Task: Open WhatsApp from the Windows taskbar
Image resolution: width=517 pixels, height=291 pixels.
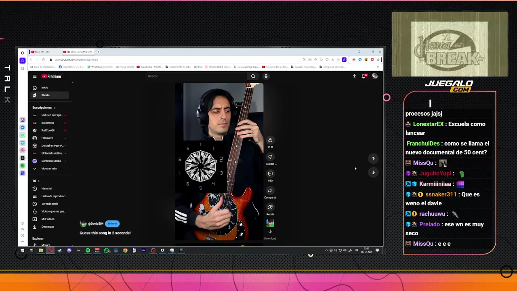Action: click(x=107, y=251)
